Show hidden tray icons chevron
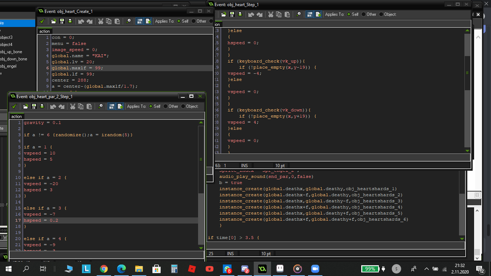Screen dimensions: 491x276 tap(427, 269)
